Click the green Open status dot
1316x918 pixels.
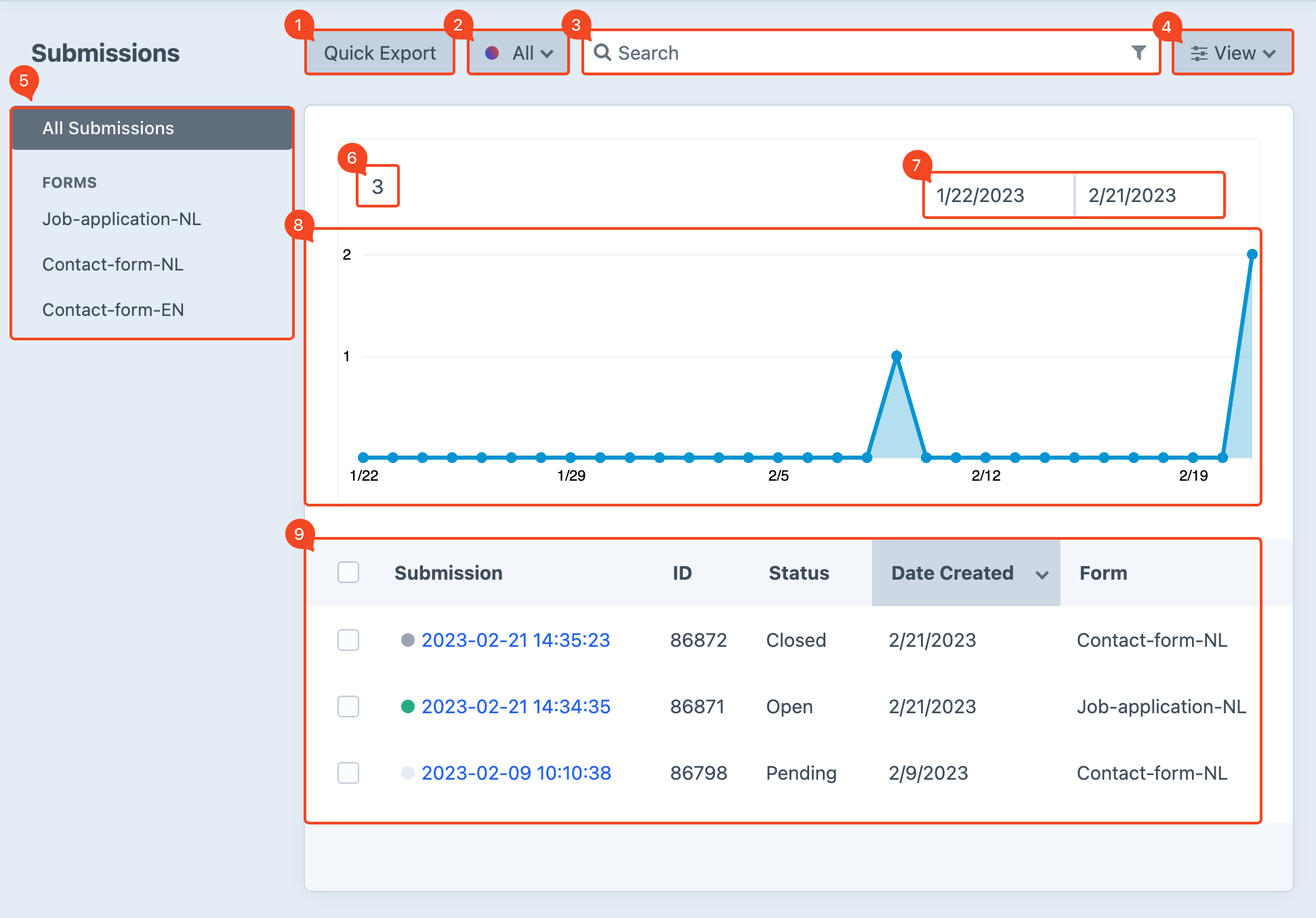(x=407, y=706)
